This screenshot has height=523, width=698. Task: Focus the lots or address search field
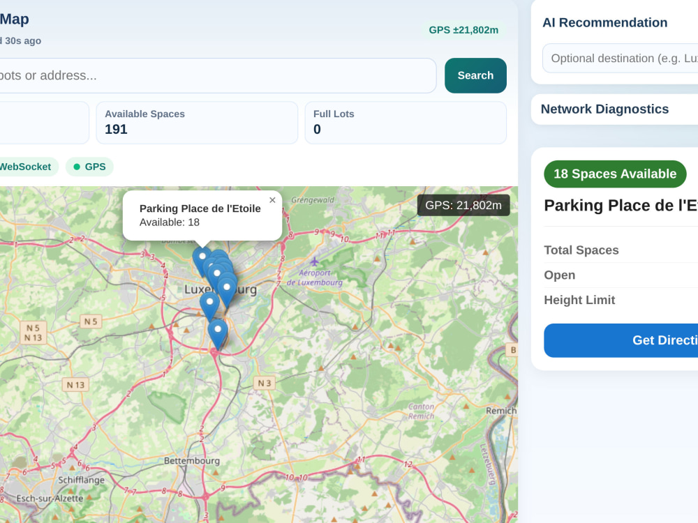tap(218, 75)
